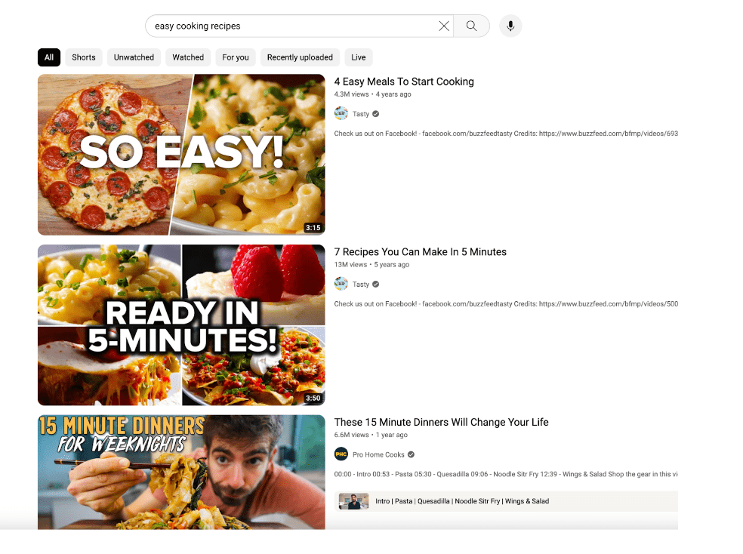Switch to the For you filter tab
Viewport: 743px width, 554px height.
(235, 57)
